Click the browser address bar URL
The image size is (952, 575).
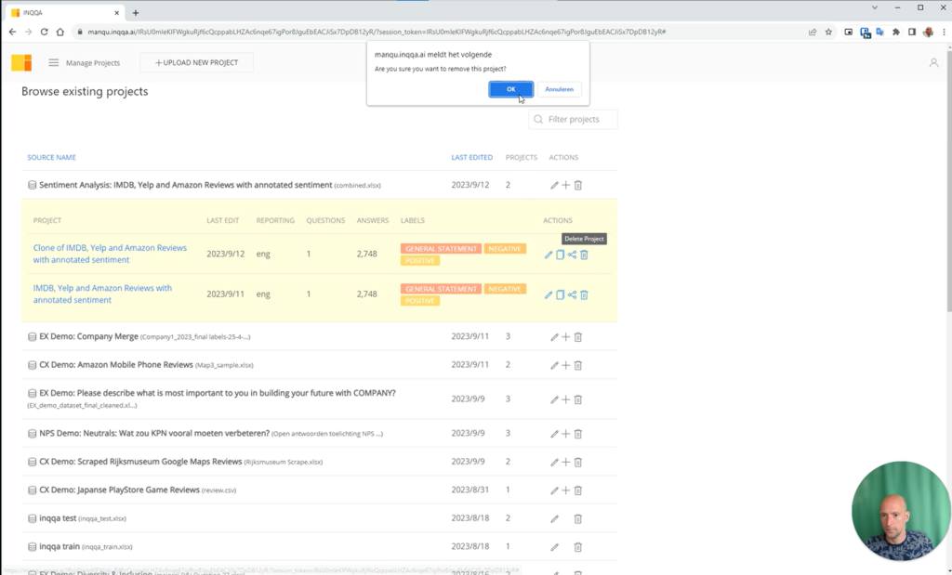(x=377, y=33)
